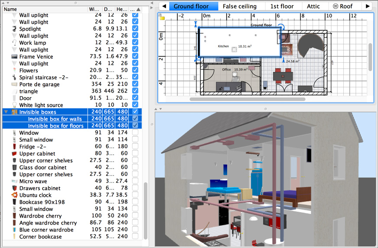Screen dimensions: 378x248
Task: Collapse the Invisible boxes group
Action: click(6, 112)
